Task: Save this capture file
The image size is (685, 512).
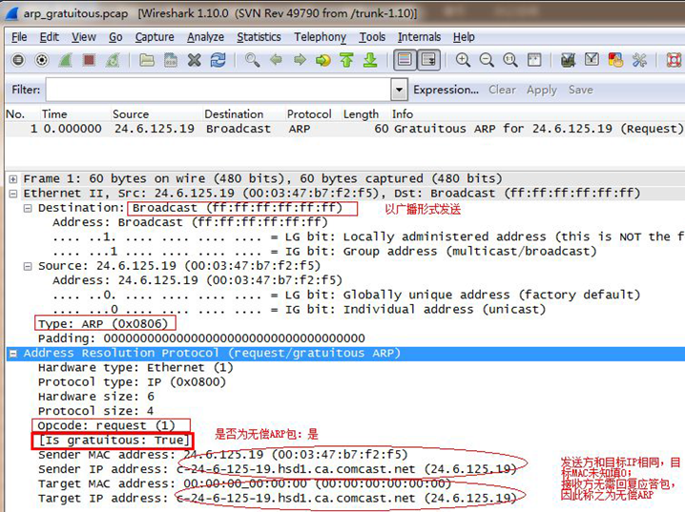Action: [171, 60]
